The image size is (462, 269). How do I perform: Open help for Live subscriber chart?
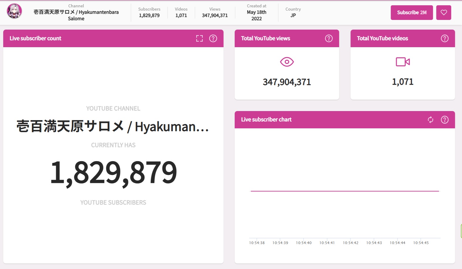pos(444,120)
